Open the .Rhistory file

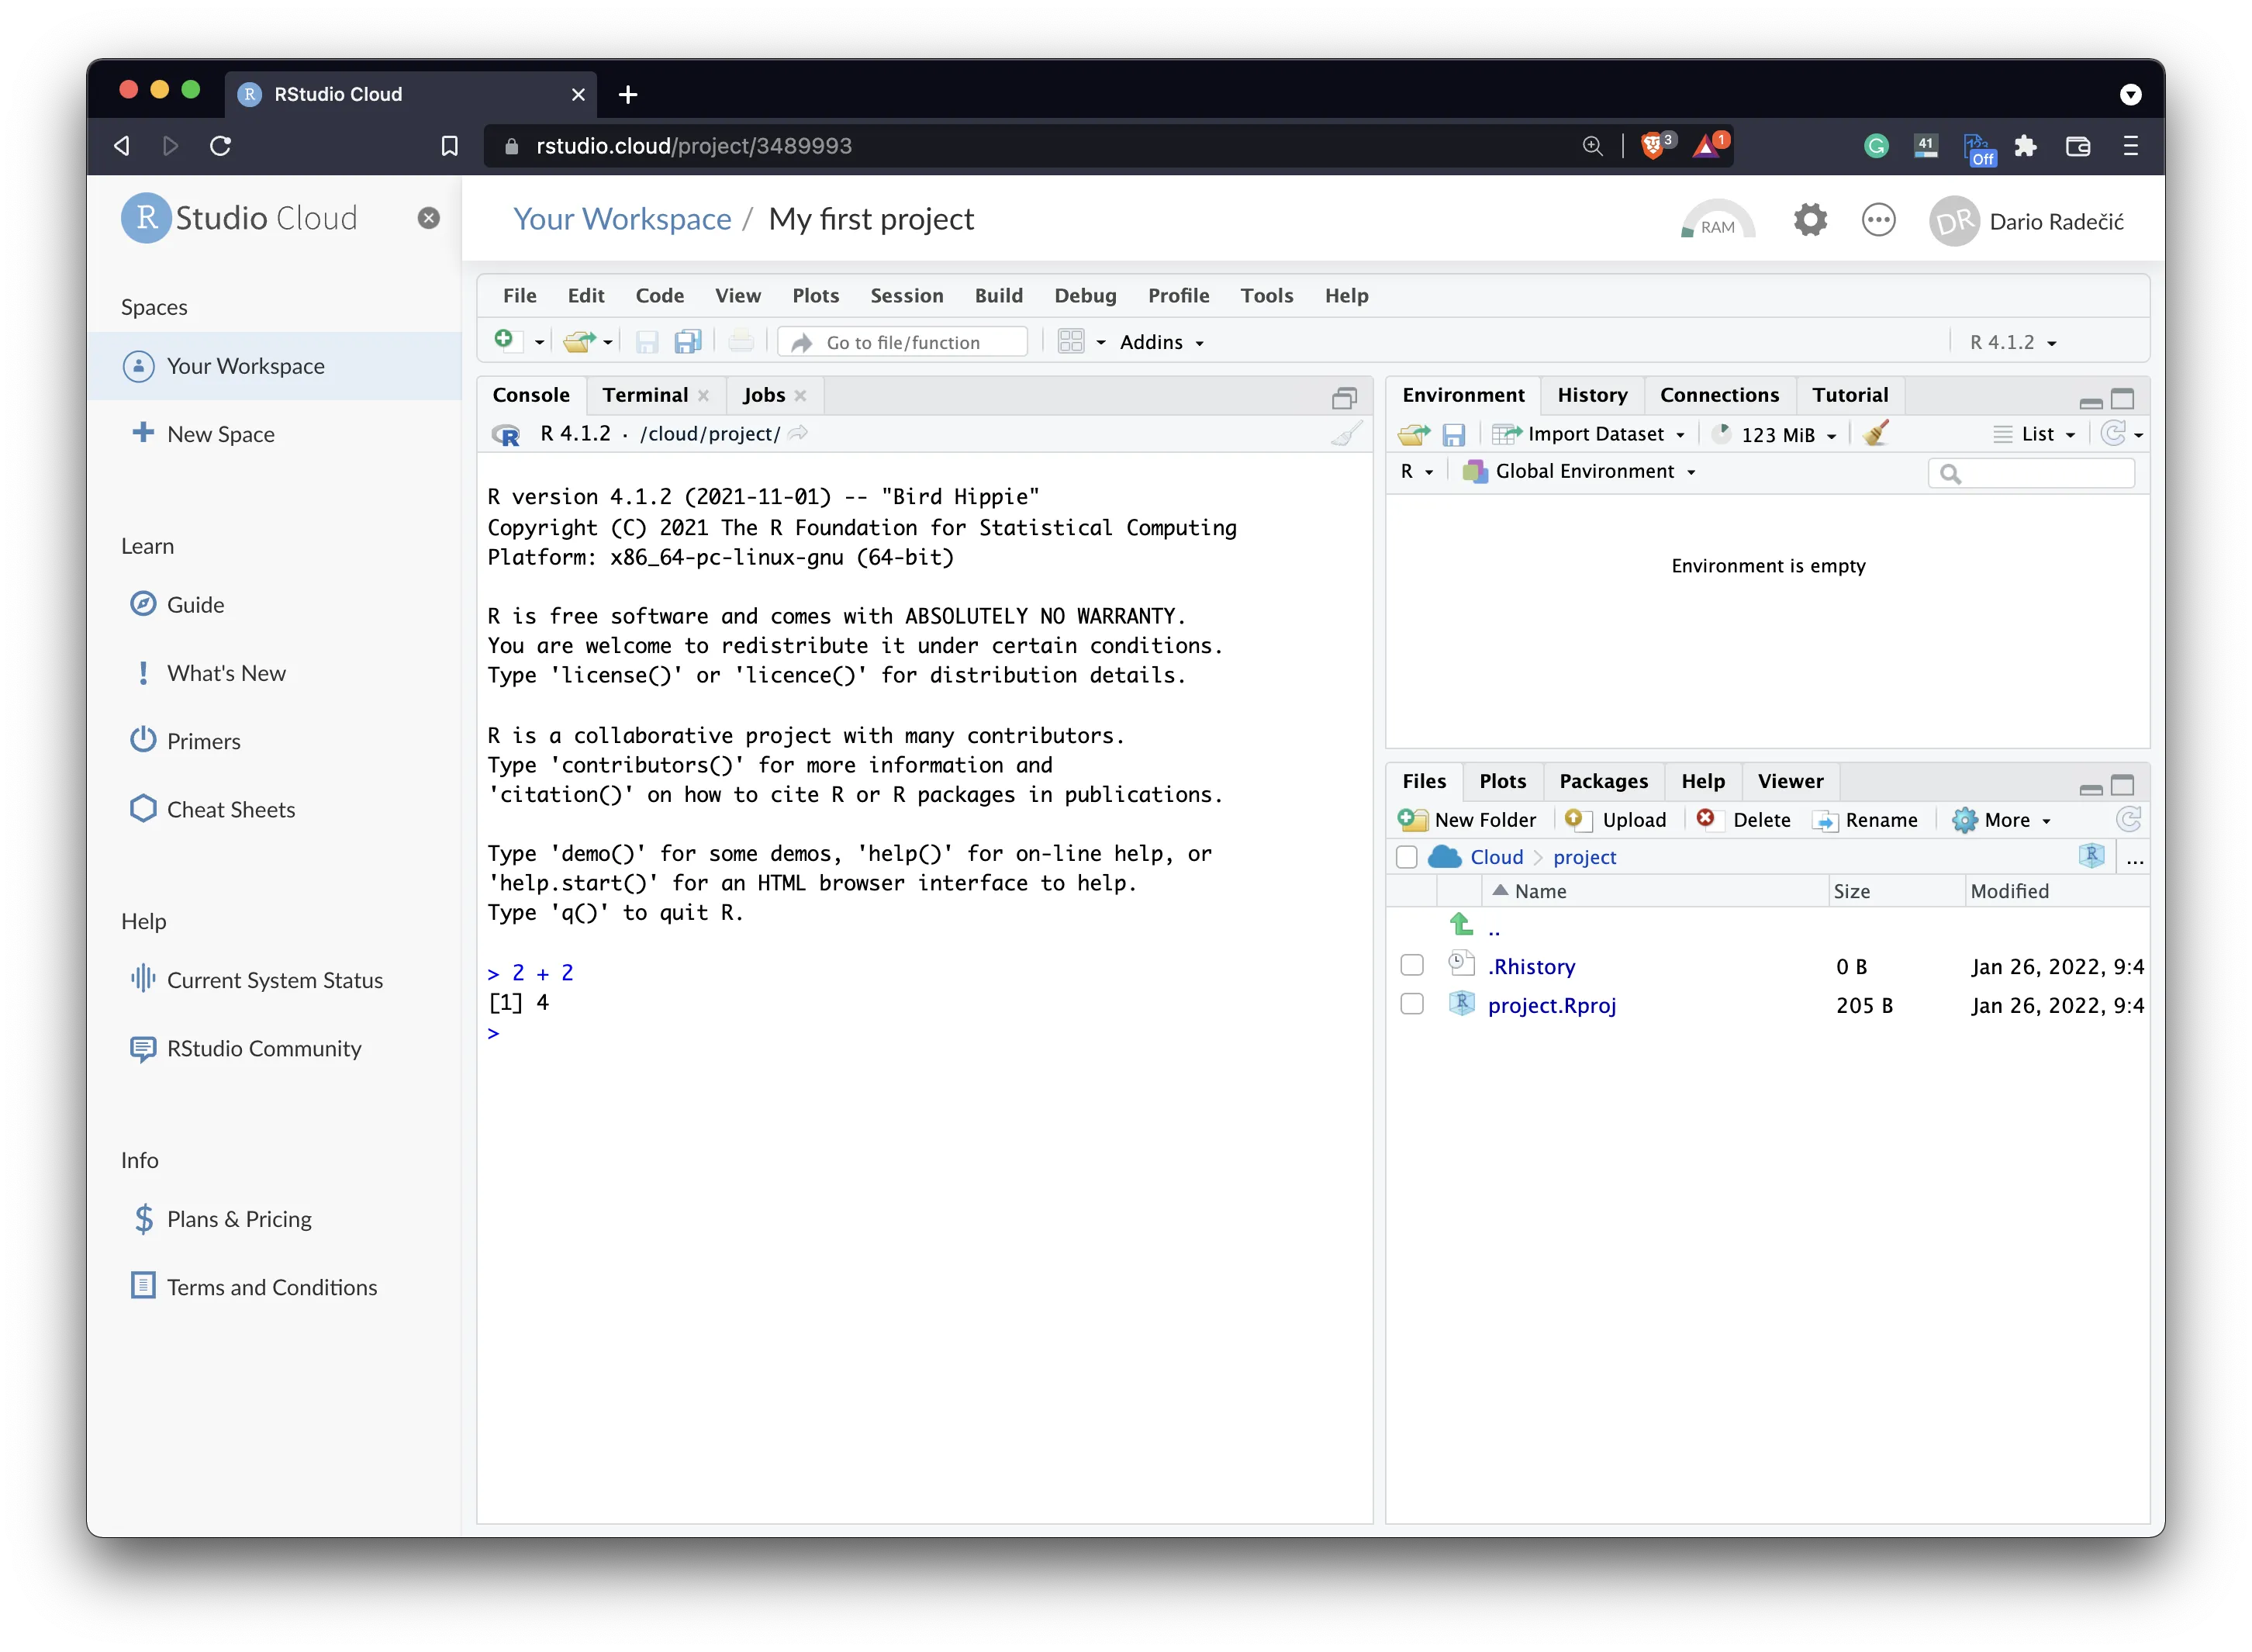[1531, 966]
